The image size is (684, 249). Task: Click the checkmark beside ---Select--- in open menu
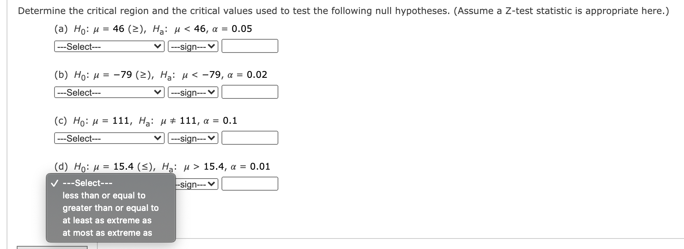pos(55,183)
